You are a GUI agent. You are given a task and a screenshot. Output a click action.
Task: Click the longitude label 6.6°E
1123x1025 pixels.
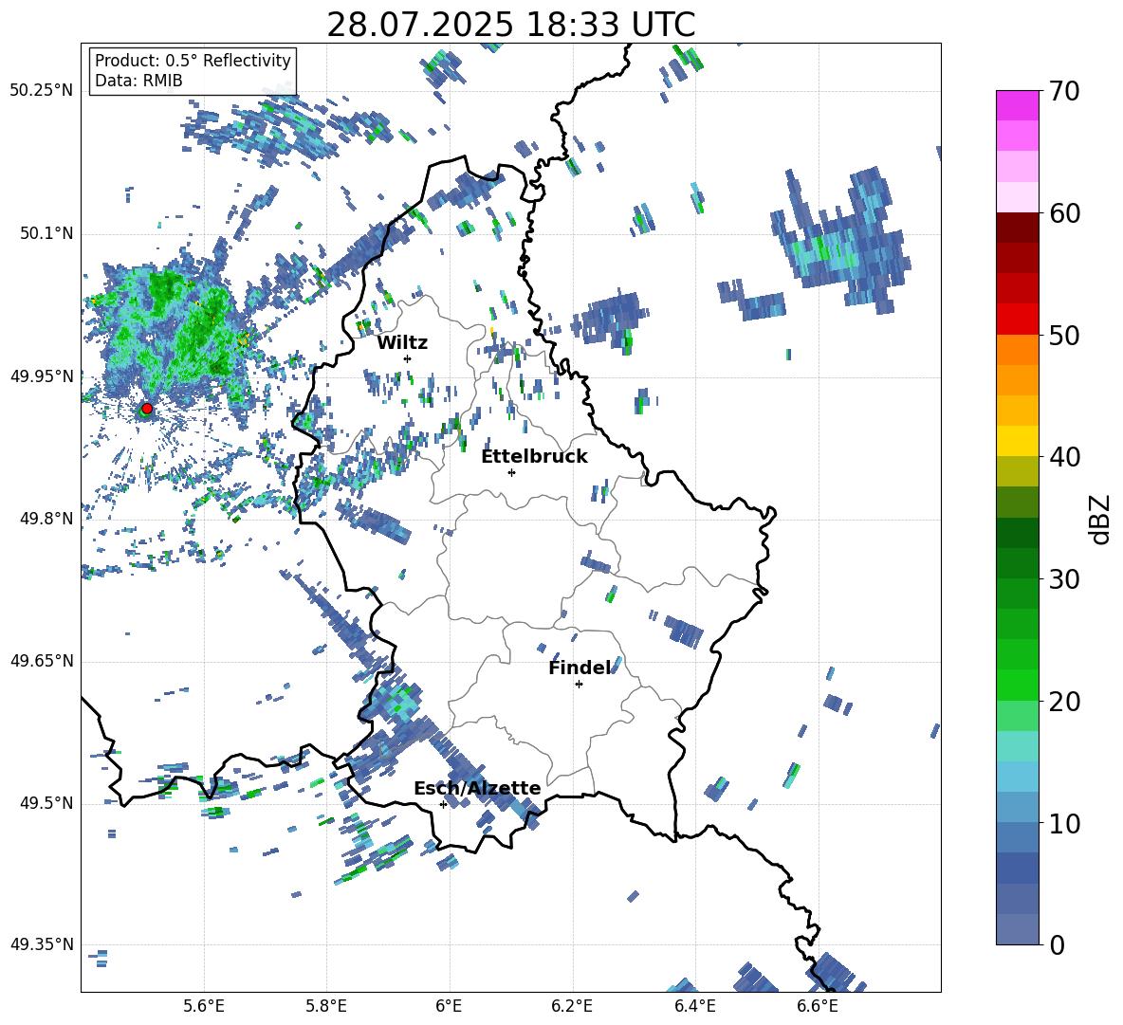click(x=818, y=1006)
